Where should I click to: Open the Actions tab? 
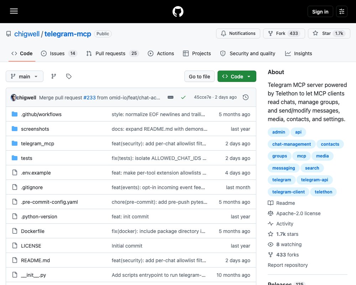[x=161, y=53]
